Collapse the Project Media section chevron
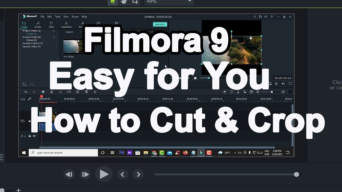The height and width of the screenshot is (192, 342). point(54,31)
